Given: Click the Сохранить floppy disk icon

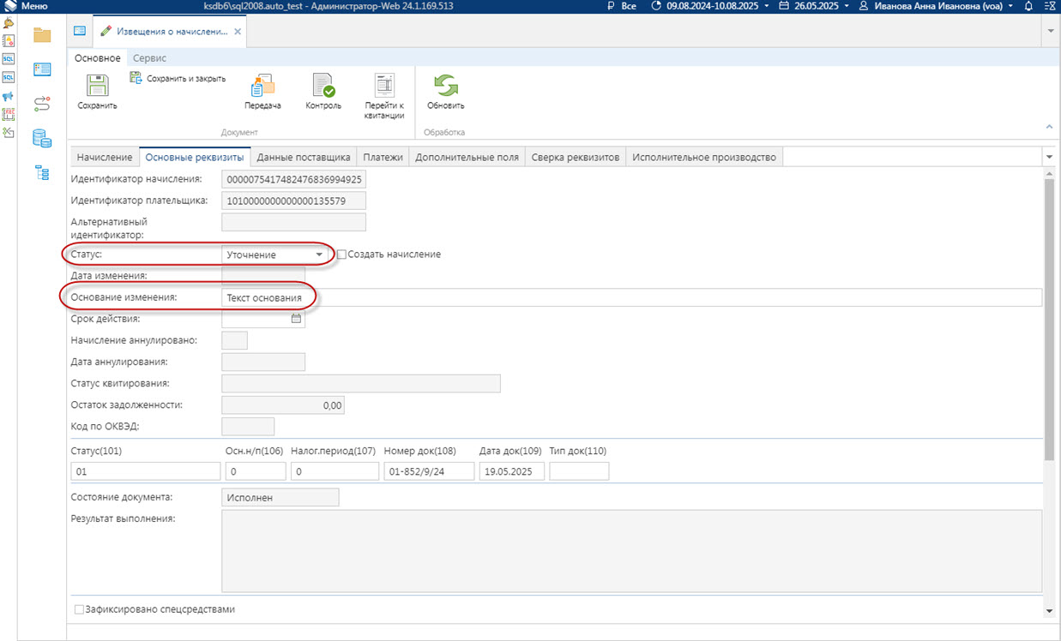Looking at the screenshot, I should 97,86.
